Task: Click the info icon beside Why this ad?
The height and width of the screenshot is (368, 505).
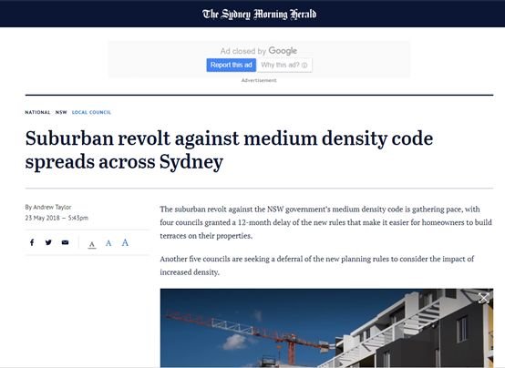Action: (304, 65)
